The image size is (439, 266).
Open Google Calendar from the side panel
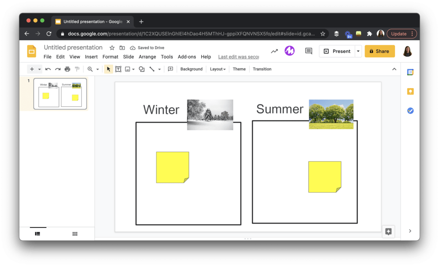pos(410,72)
